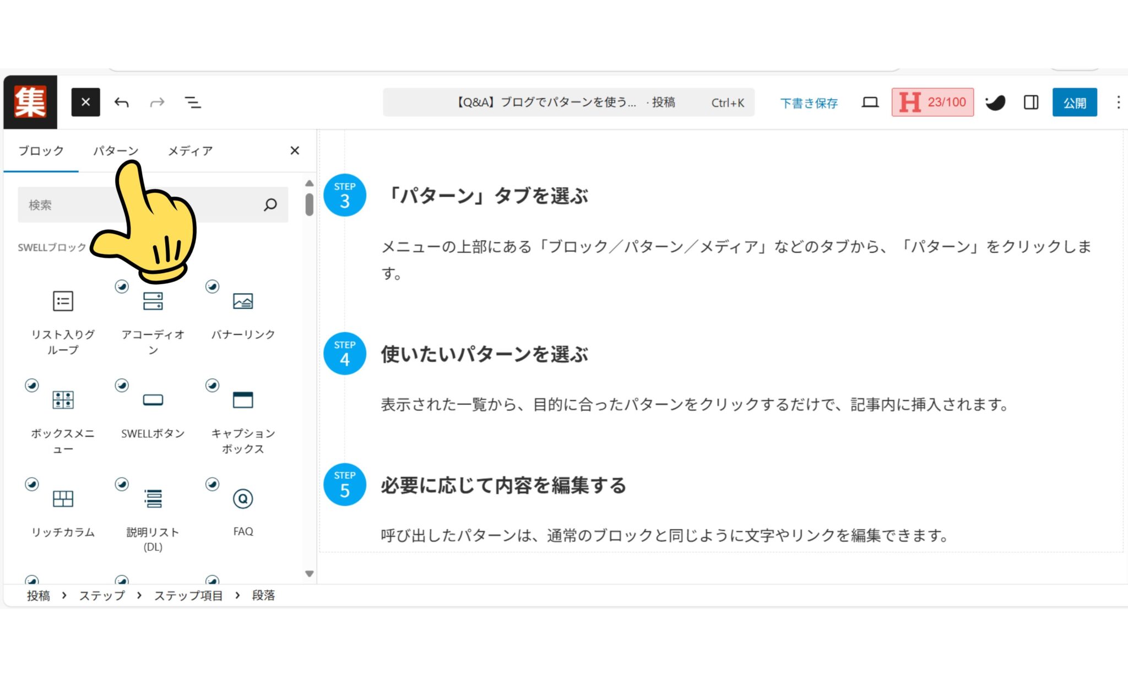This screenshot has width=1128, height=677.
Task: Open the three-dot options menu
Action: (1118, 102)
